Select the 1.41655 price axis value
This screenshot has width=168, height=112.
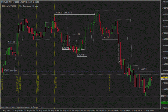point(165,33)
